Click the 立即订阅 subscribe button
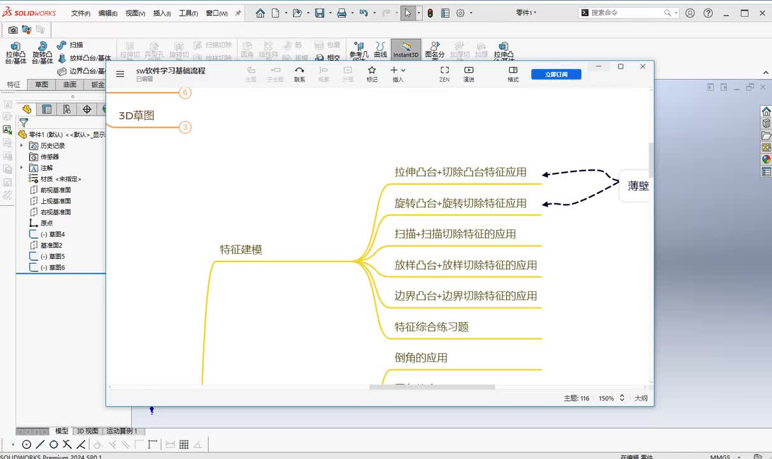The image size is (772, 459). tap(556, 74)
